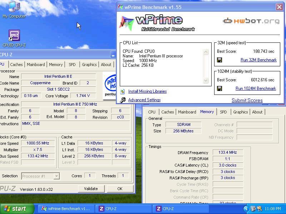Open Mainboard tab in right CPU-Z window
This screenshot has height=214, width=286.
187,112
